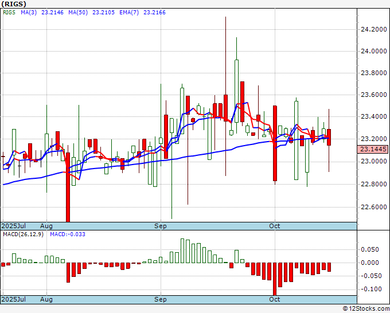This screenshot has width=390, height=313.
Task: Click the Aug label on MACD axis
Action: [x=46, y=299]
